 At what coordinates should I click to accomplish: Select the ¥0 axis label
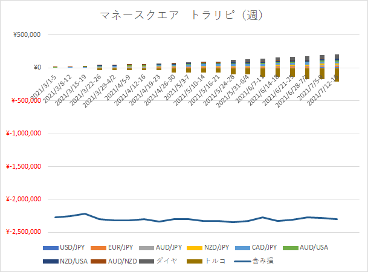point(37,68)
